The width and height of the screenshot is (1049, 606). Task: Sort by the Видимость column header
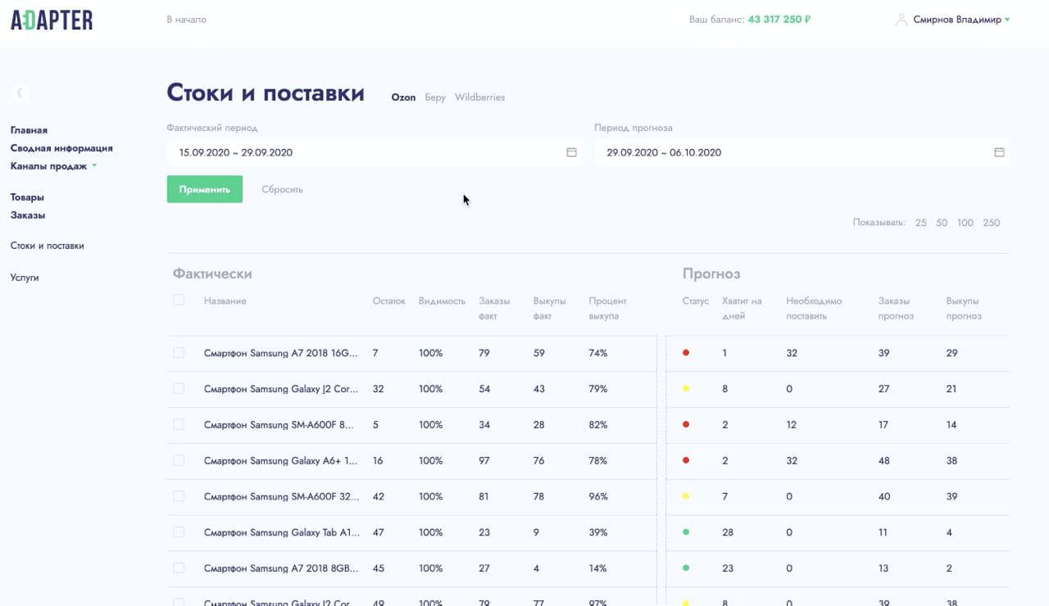(x=442, y=301)
